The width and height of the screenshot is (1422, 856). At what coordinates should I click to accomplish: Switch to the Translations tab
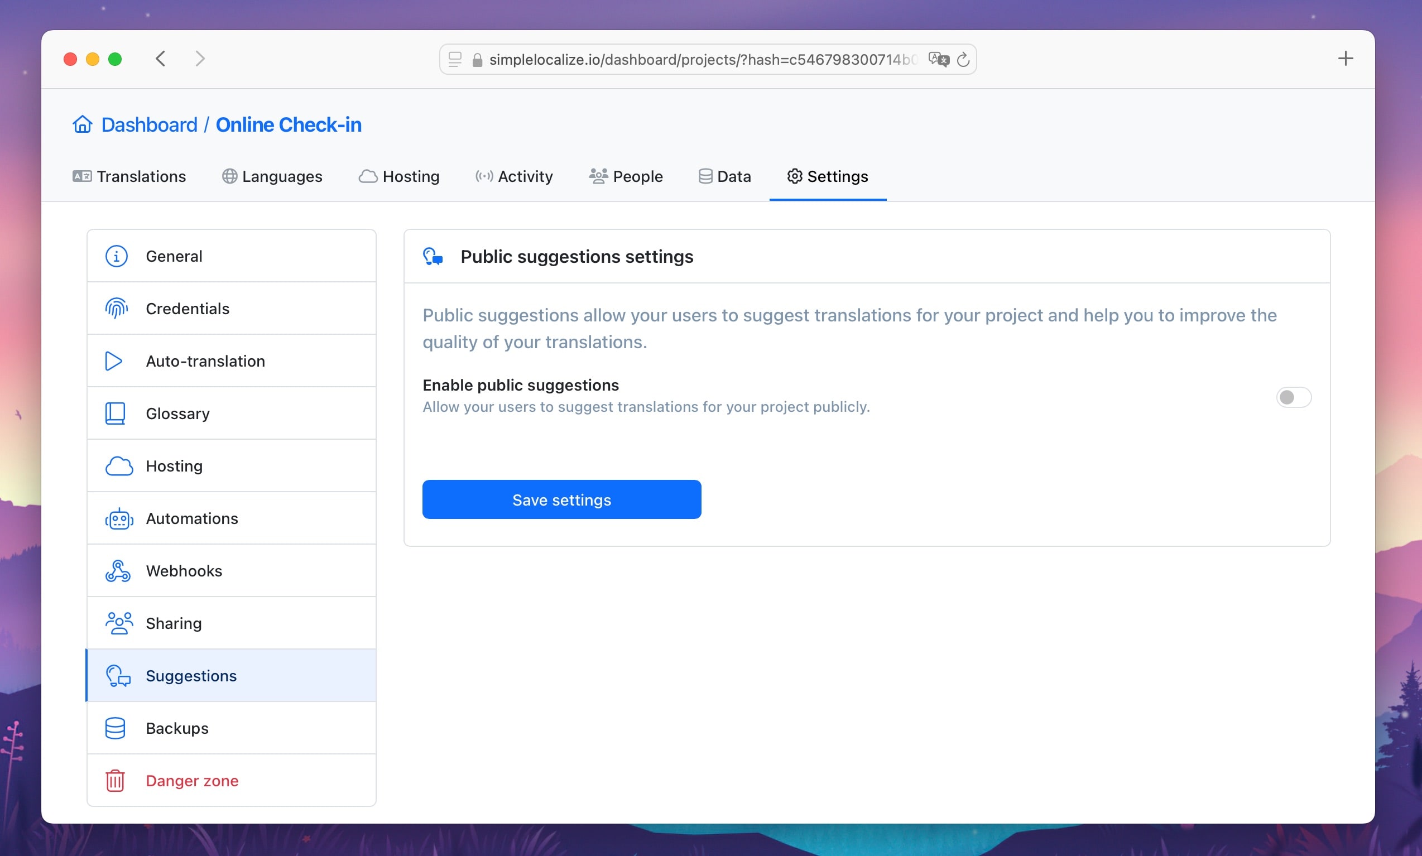(x=129, y=176)
